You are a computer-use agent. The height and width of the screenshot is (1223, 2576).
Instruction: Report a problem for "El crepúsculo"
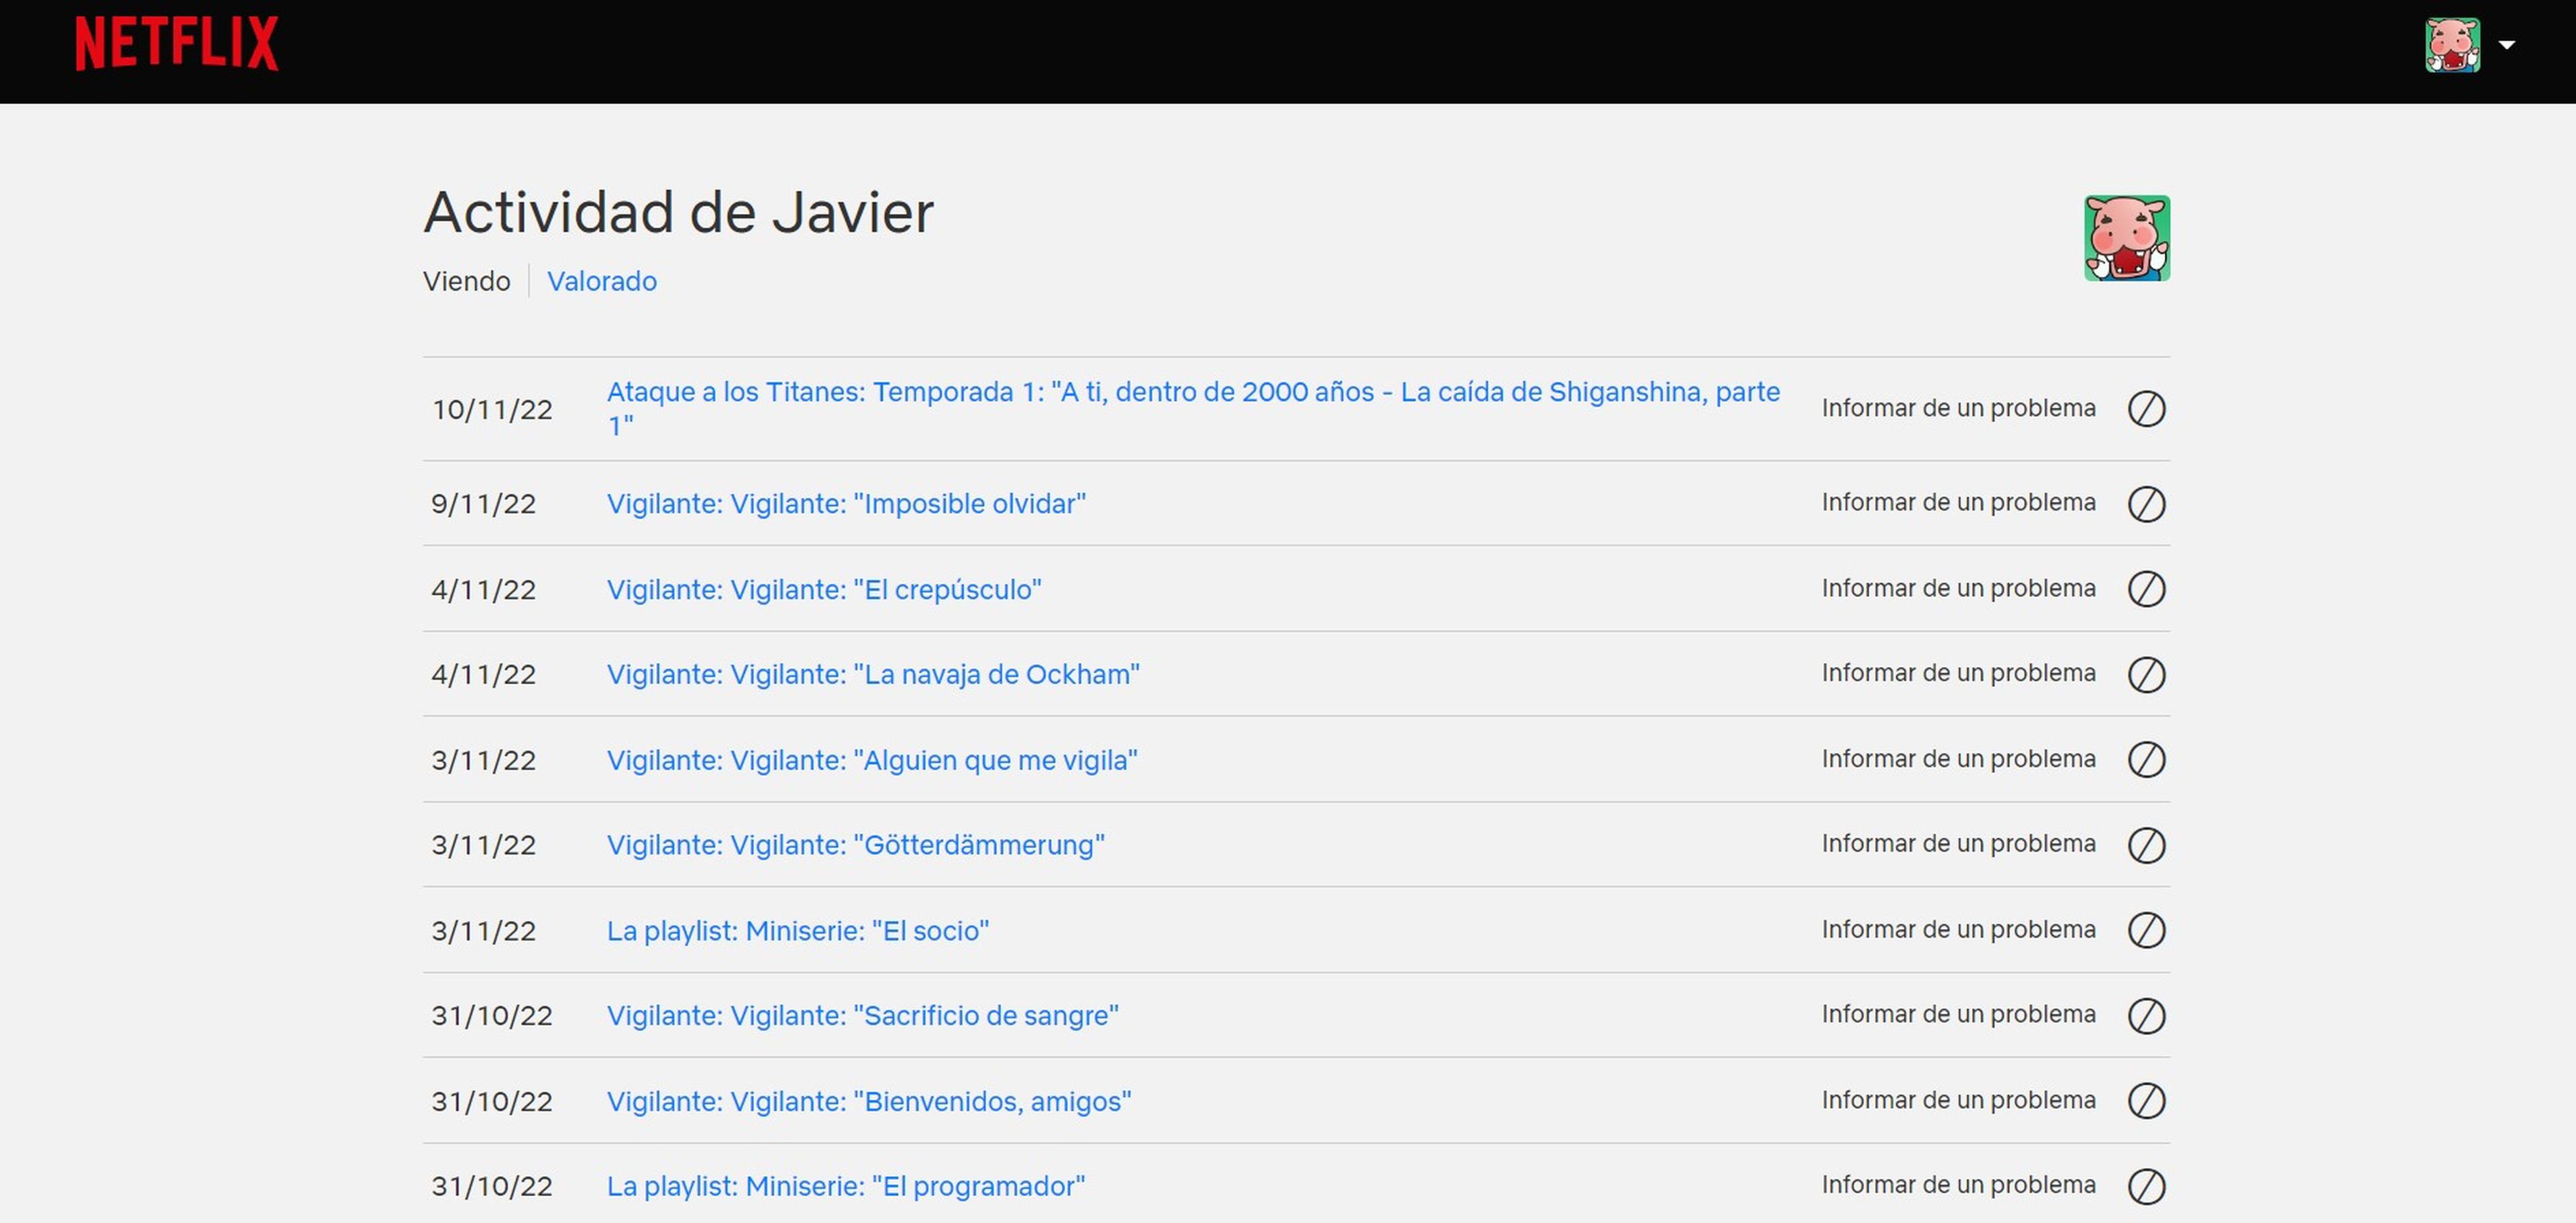point(1958,588)
